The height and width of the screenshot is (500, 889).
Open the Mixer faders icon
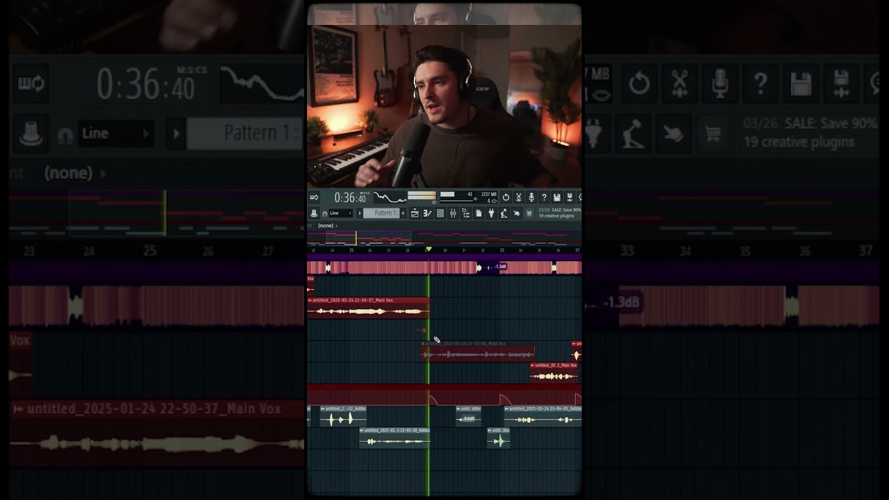tap(453, 213)
